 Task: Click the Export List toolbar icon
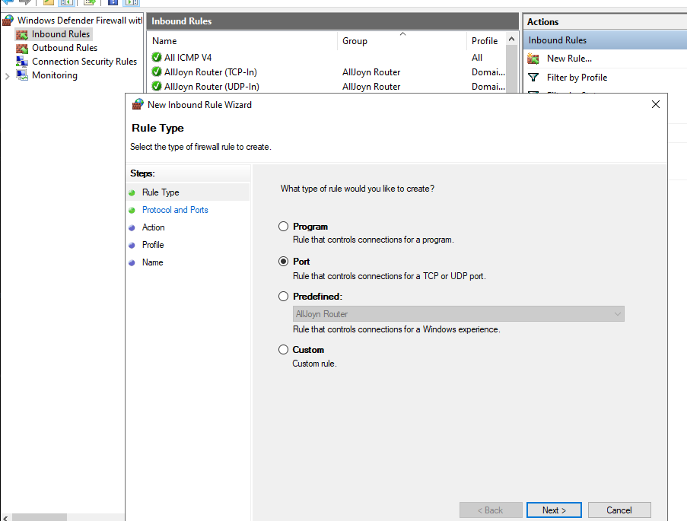(89, 2)
